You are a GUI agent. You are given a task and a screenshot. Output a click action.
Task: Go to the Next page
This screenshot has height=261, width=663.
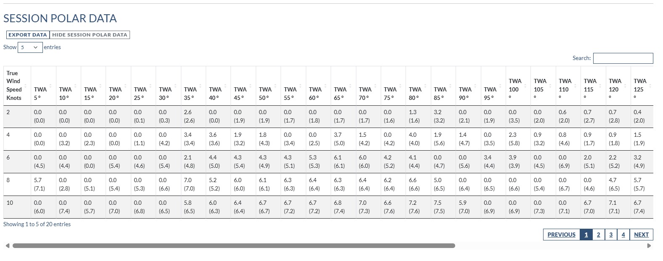tap(641, 235)
